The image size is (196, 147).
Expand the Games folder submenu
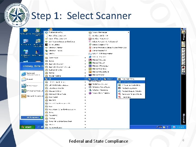pyautogui.click(x=65, y=73)
